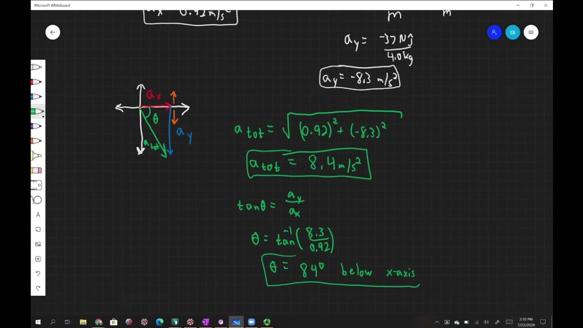Choose the text tool in toolbar
Screen dimensions: 583x328
pyautogui.click(x=38, y=215)
